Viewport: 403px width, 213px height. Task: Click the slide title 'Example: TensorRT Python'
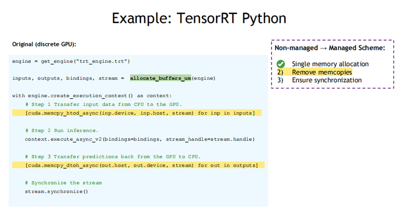coord(199,18)
